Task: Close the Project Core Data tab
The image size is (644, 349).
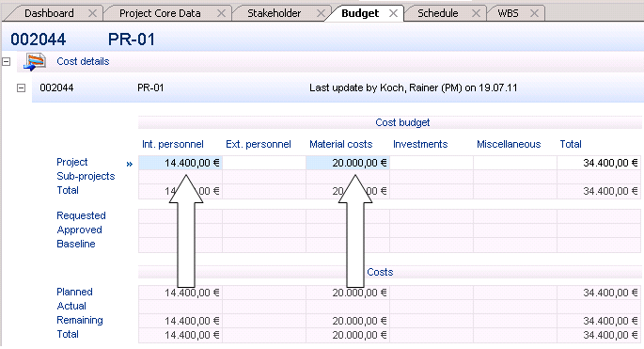Action: coord(221,13)
